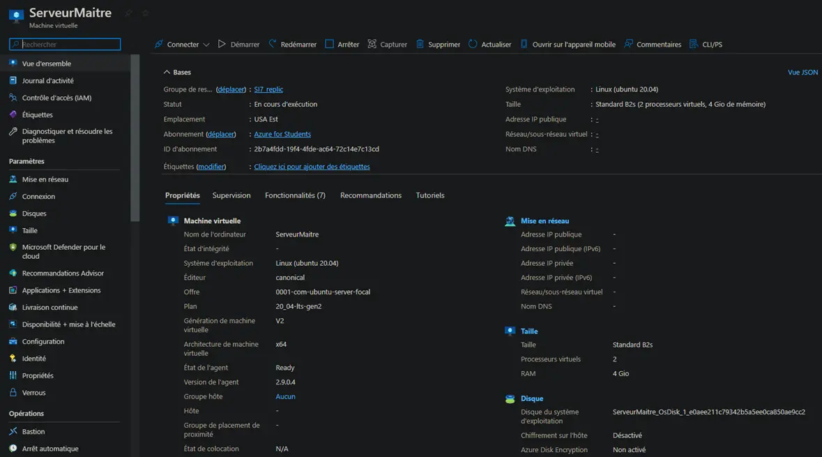Click the offer value 0001-com-ubuntu-server-focal
The image size is (822, 457).
tap(323, 292)
